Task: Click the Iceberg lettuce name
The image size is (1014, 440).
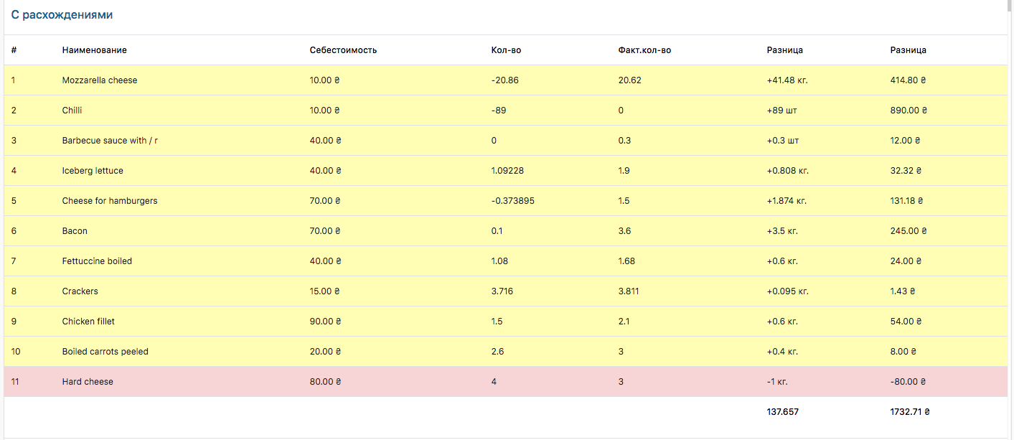Action: click(x=93, y=171)
